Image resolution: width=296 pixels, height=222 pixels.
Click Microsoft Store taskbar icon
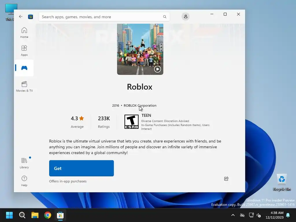tap(60, 215)
